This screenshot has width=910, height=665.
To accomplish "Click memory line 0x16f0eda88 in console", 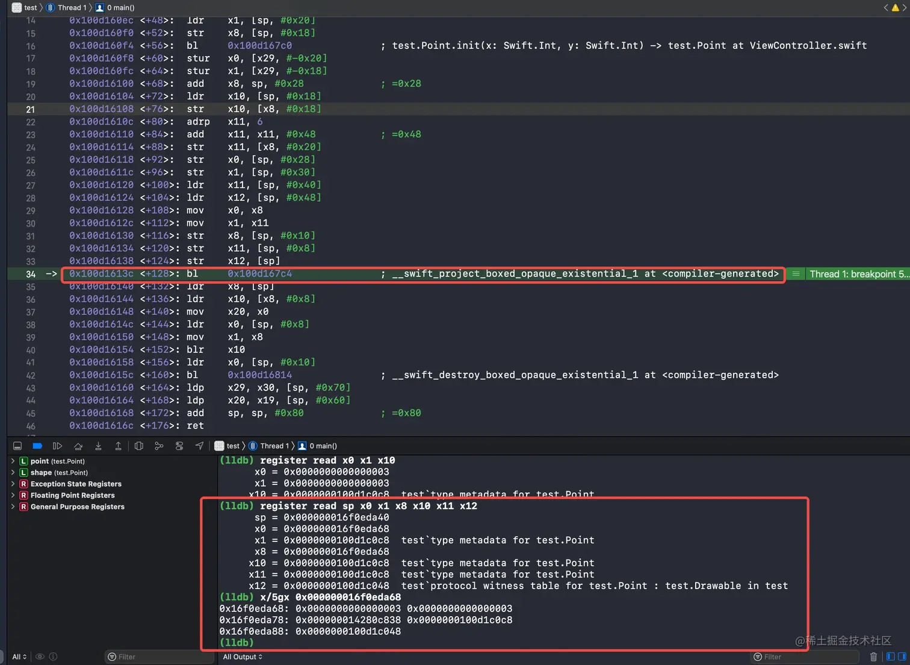I will pyautogui.click(x=310, y=631).
